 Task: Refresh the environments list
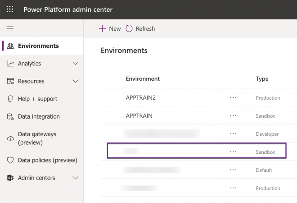point(140,29)
